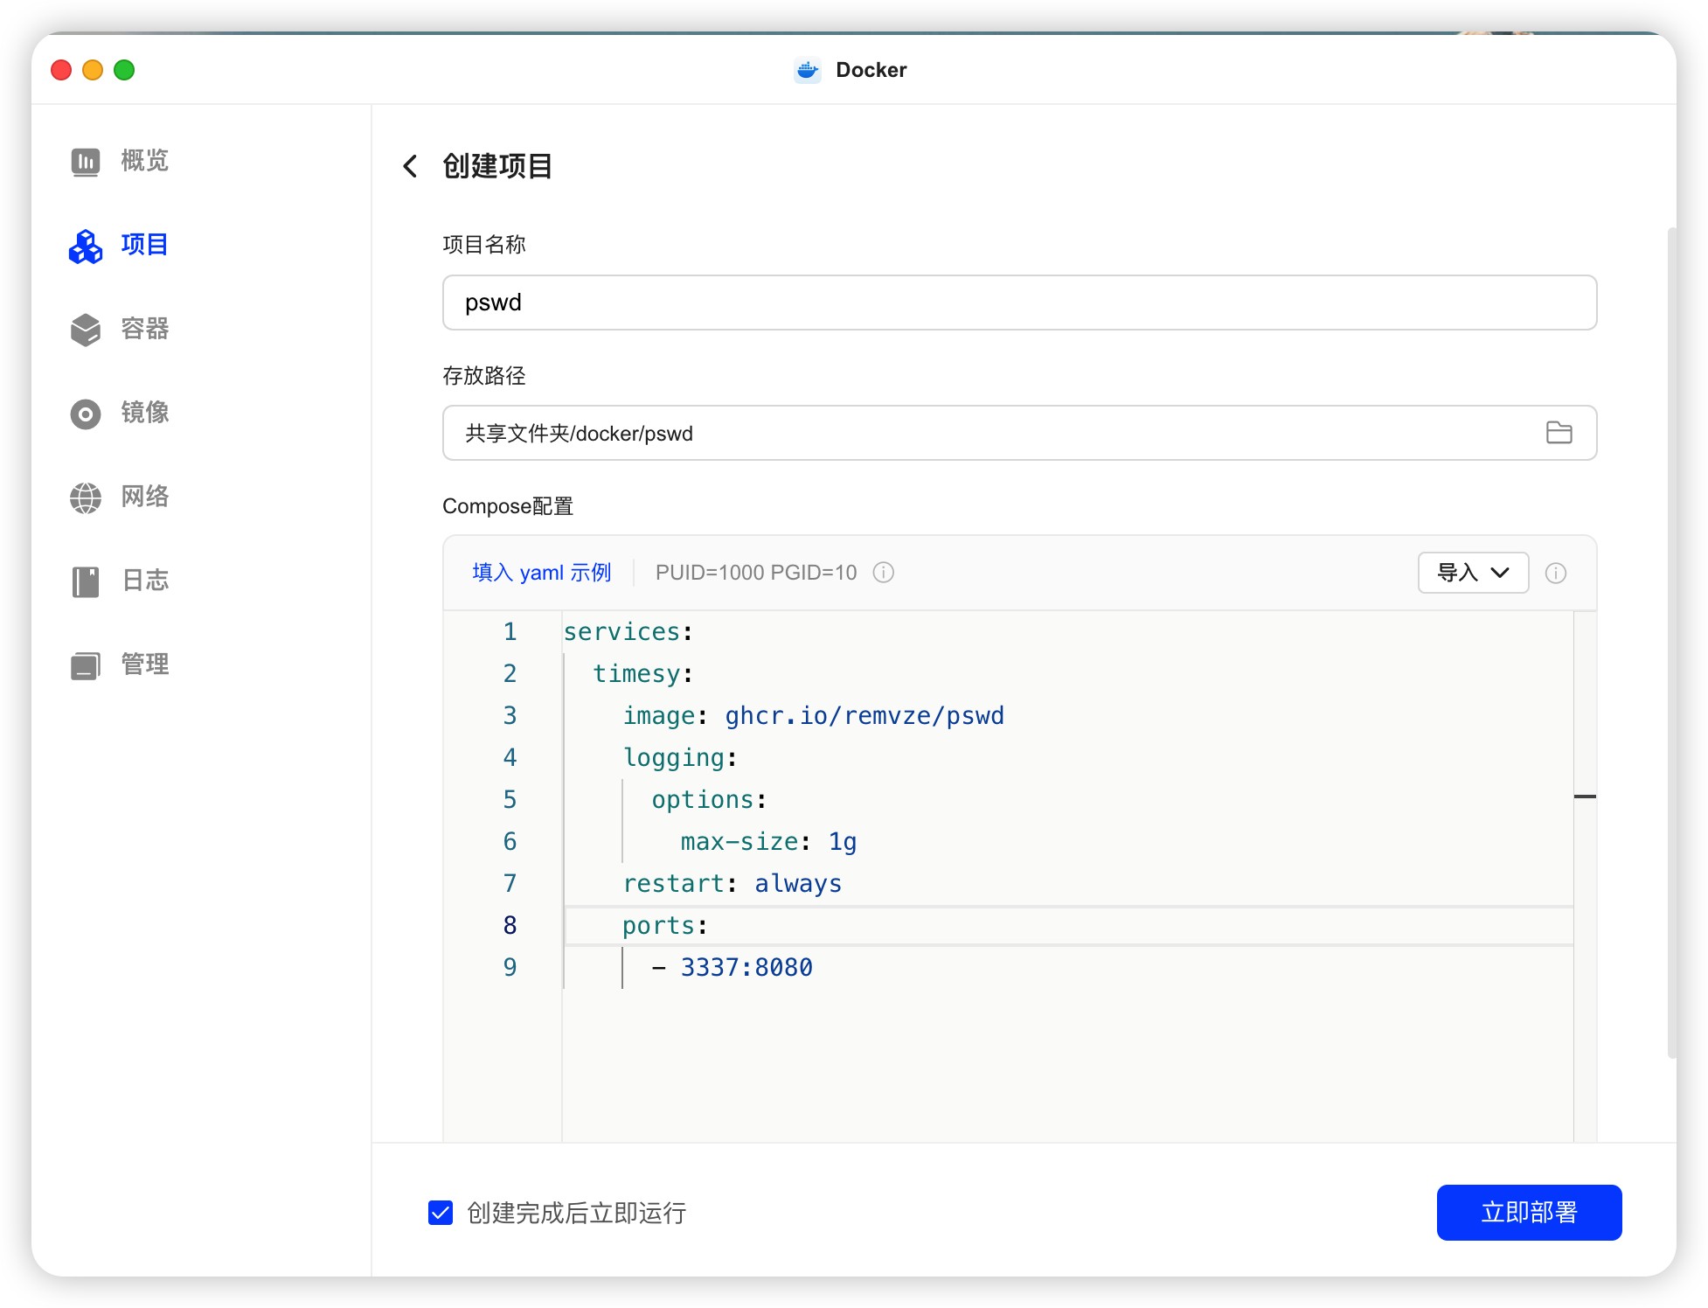
Task: Click the Overview (概览) sidebar icon
Action: point(85,162)
